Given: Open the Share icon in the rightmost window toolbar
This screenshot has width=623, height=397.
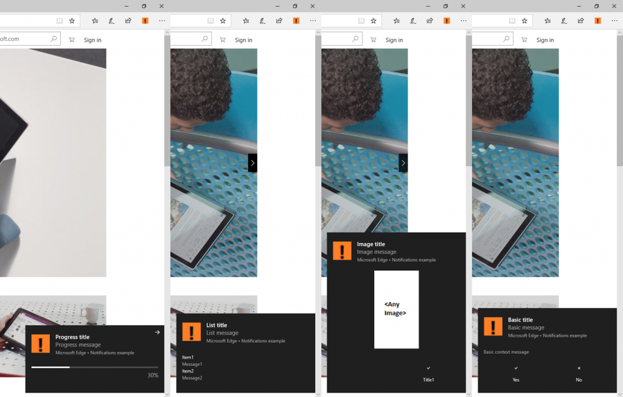Looking at the screenshot, I should (580, 21).
